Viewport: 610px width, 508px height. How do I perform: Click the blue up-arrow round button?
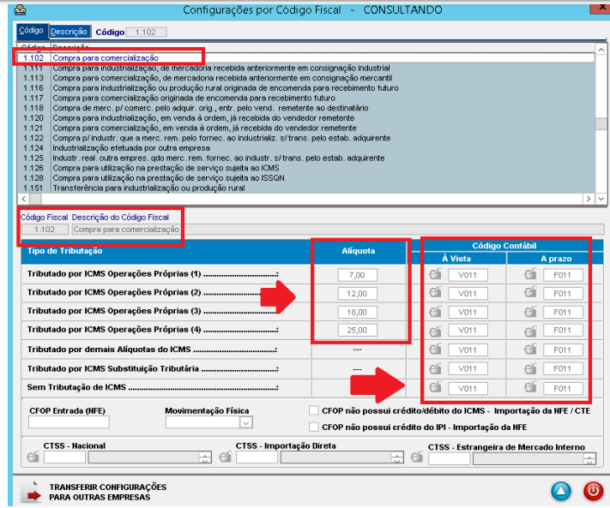(561, 491)
